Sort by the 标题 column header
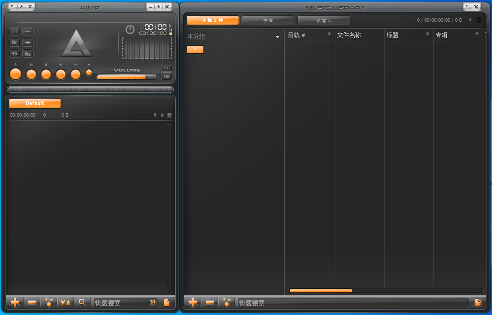492x315 pixels. pyautogui.click(x=392, y=35)
